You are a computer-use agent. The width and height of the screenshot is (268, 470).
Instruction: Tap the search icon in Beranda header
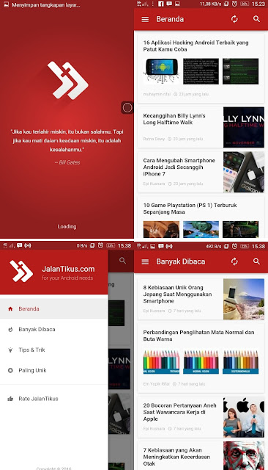point(256,19)
